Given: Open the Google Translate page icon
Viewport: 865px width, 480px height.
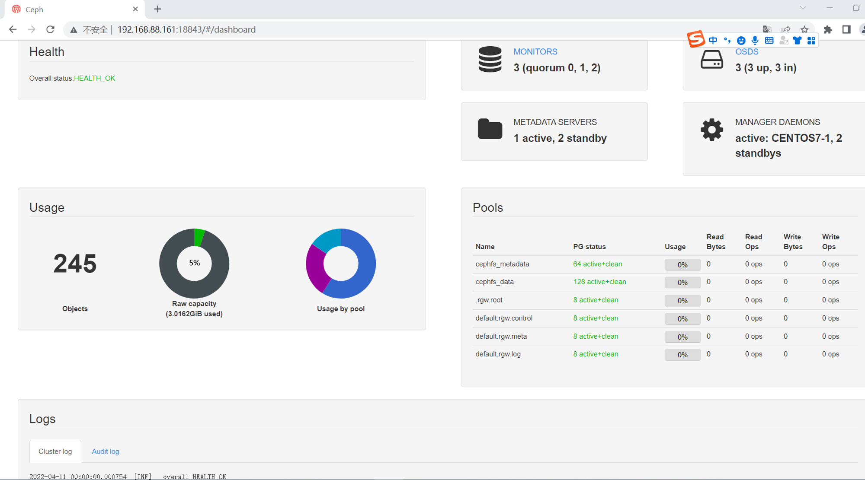Looking at the screenshot, I should (767, 29).
